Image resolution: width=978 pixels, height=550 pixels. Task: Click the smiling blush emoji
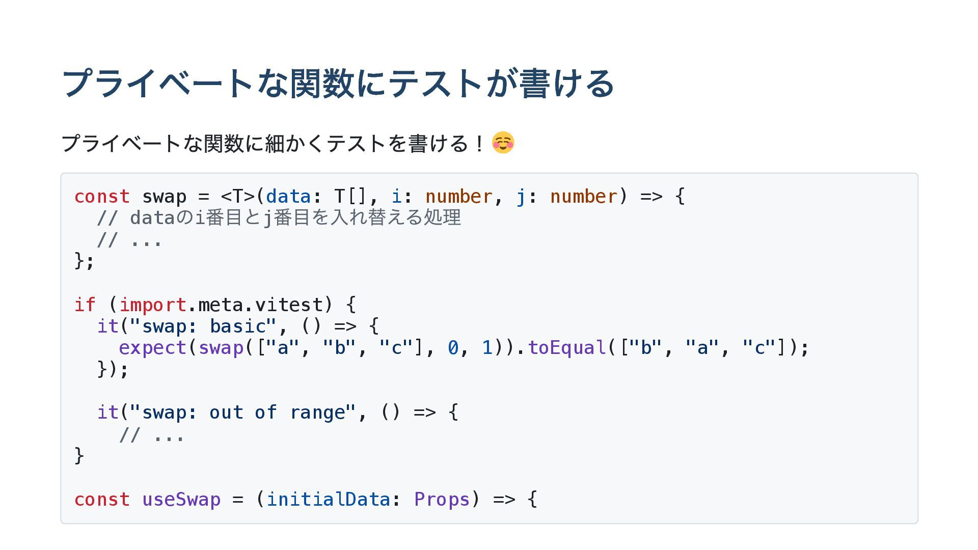(503, 143)
